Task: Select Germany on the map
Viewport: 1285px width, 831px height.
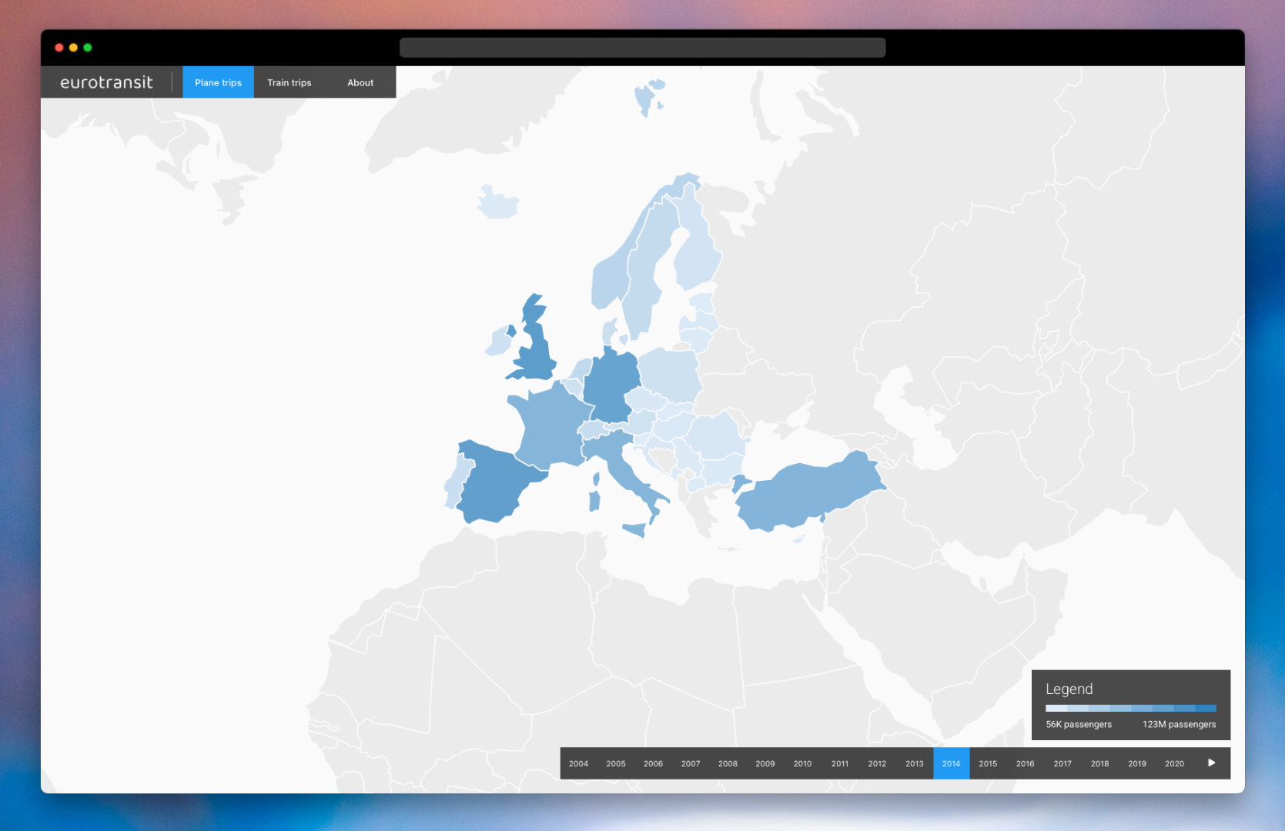Action: 612,385
